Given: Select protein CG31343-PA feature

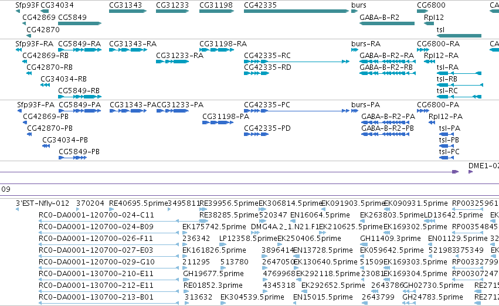Looking at the screenshot, I should [x=128, y=111].
